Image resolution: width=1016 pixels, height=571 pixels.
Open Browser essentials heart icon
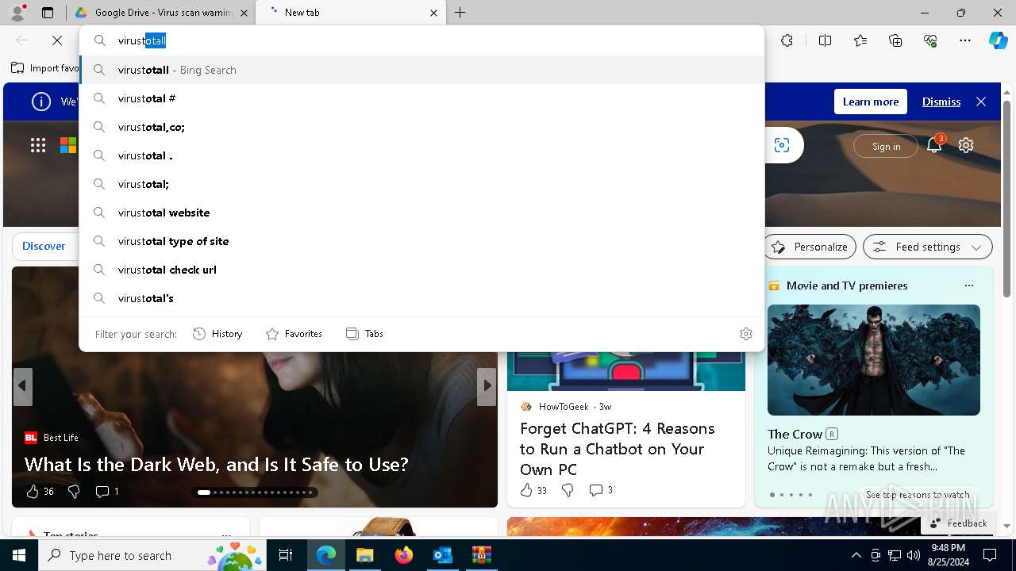930,40
